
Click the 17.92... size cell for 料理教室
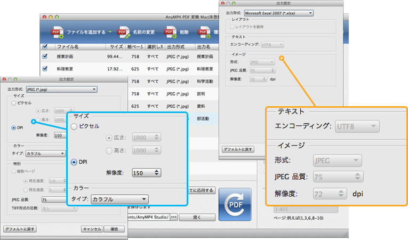point(115,69)
